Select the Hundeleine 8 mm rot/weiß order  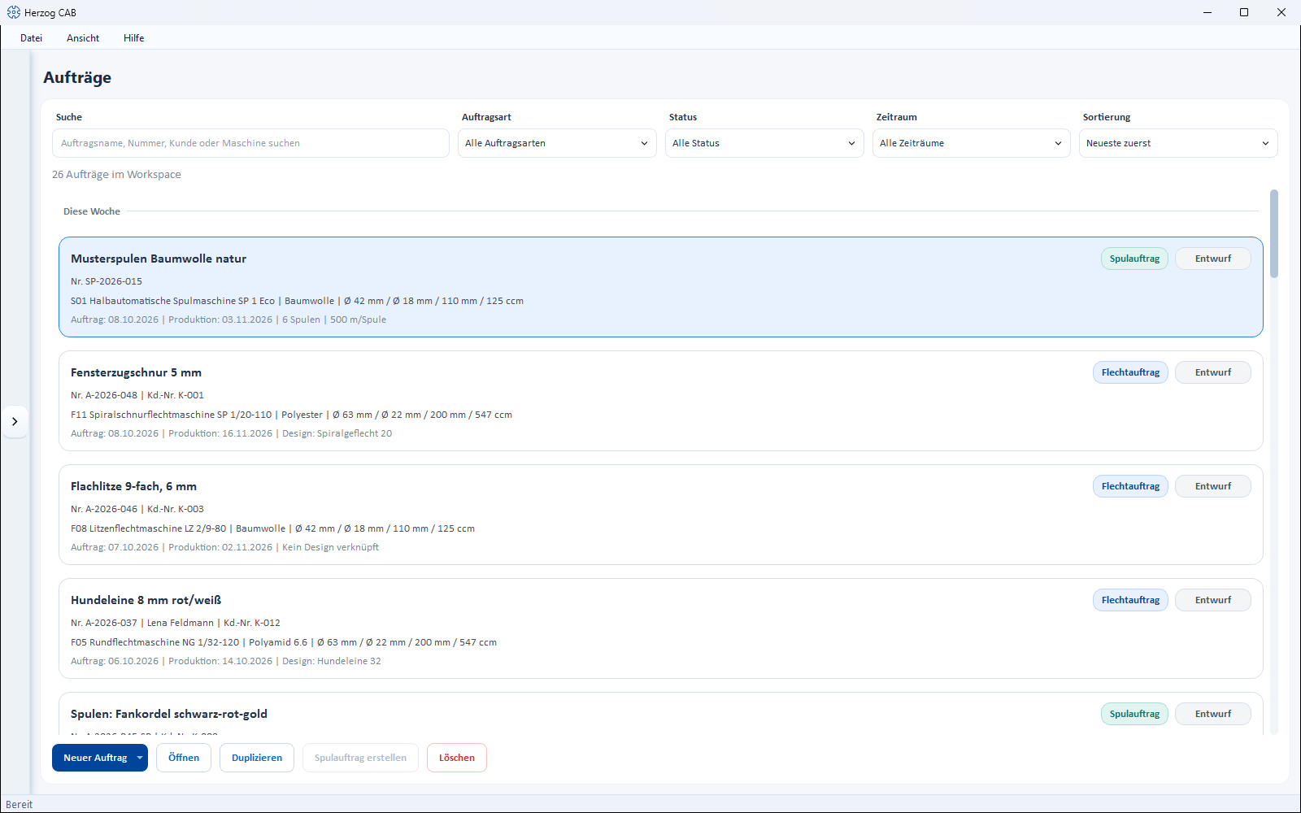pos(660,628)
